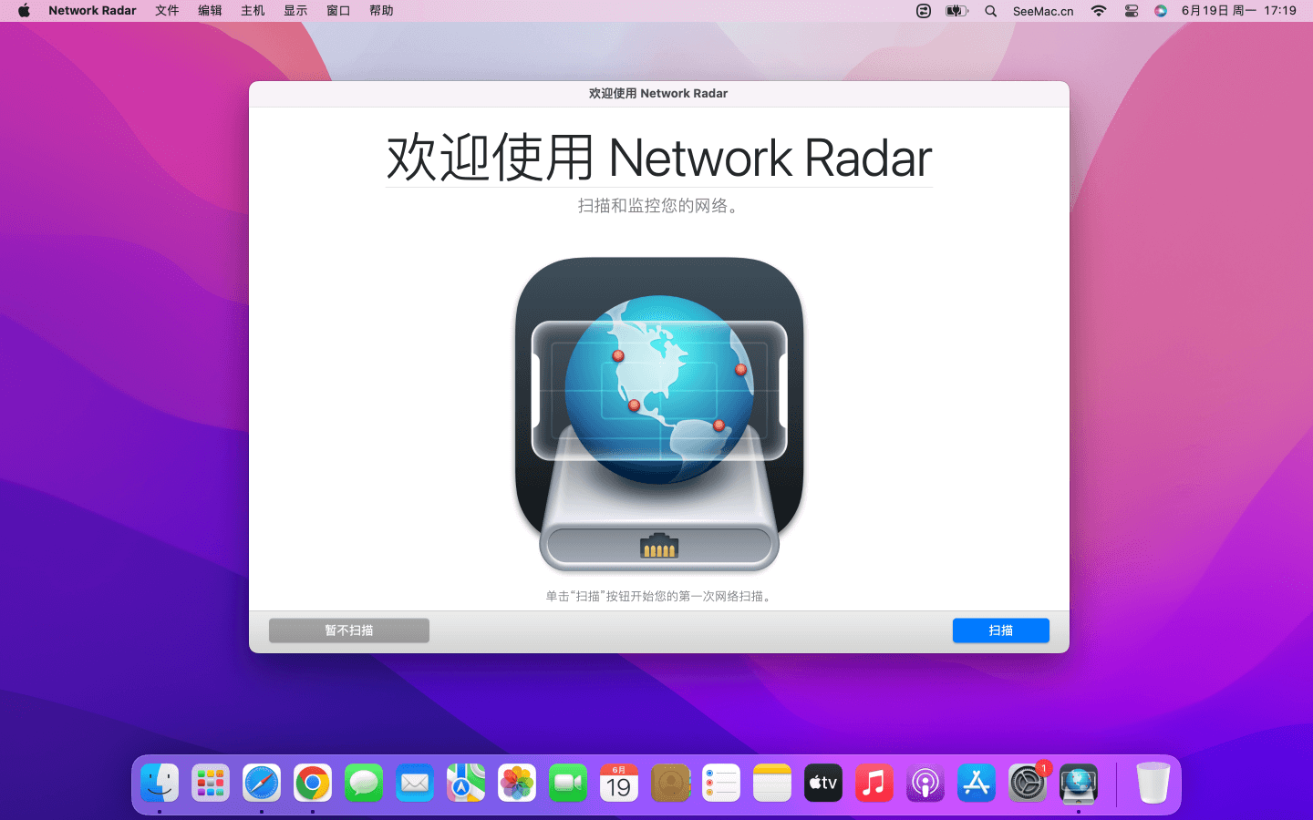Open System Preferences in the Dock
Screen dimensions: 1313x820
pyautogui.click(x=1028, y=784)
